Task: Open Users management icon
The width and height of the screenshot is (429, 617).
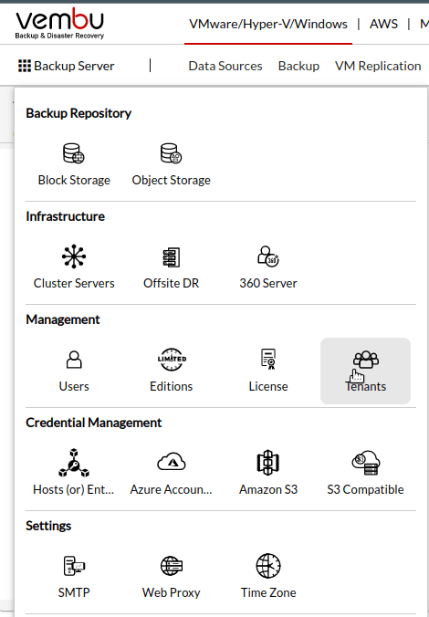Action: (74, 360)
